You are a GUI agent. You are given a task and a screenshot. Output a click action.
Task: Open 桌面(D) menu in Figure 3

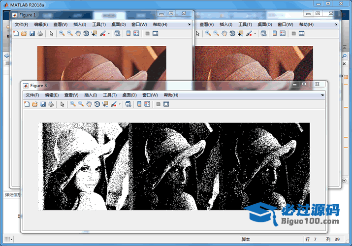(x=129, y=95)
